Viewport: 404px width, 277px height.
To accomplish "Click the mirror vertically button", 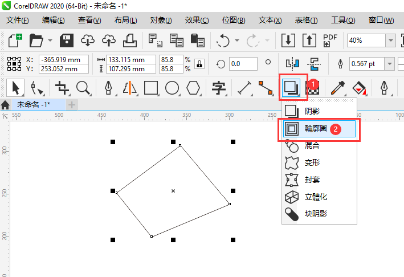I will (314, 64).
